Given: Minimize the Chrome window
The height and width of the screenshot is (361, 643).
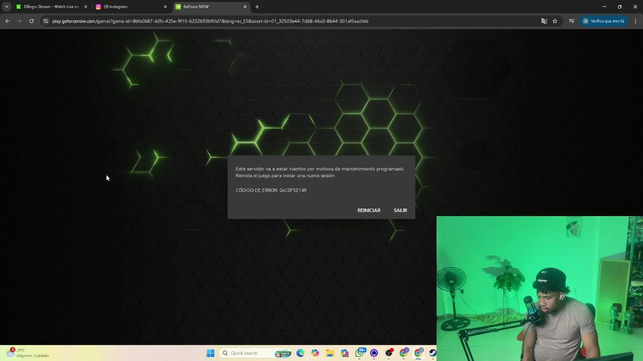Looking at the screenshot, I should click(604, 7).
